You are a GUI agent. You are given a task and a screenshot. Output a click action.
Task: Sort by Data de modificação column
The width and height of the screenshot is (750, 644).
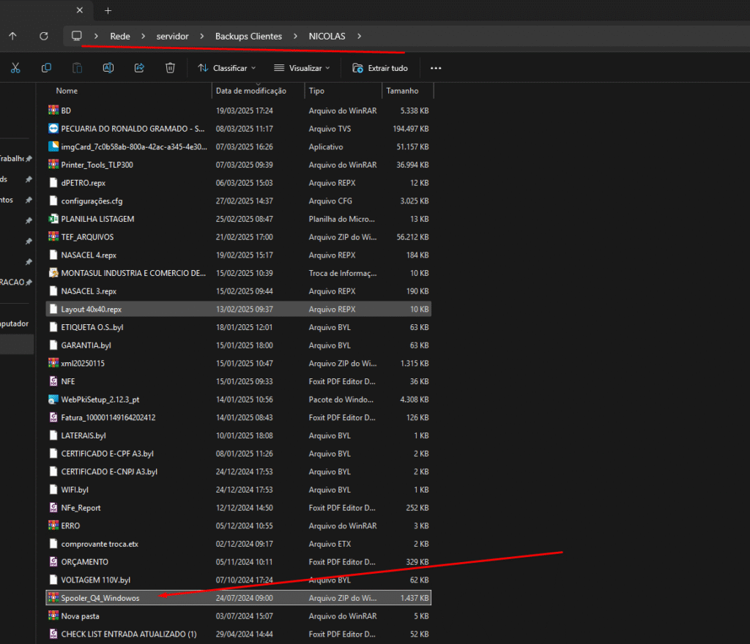(251, 91)
